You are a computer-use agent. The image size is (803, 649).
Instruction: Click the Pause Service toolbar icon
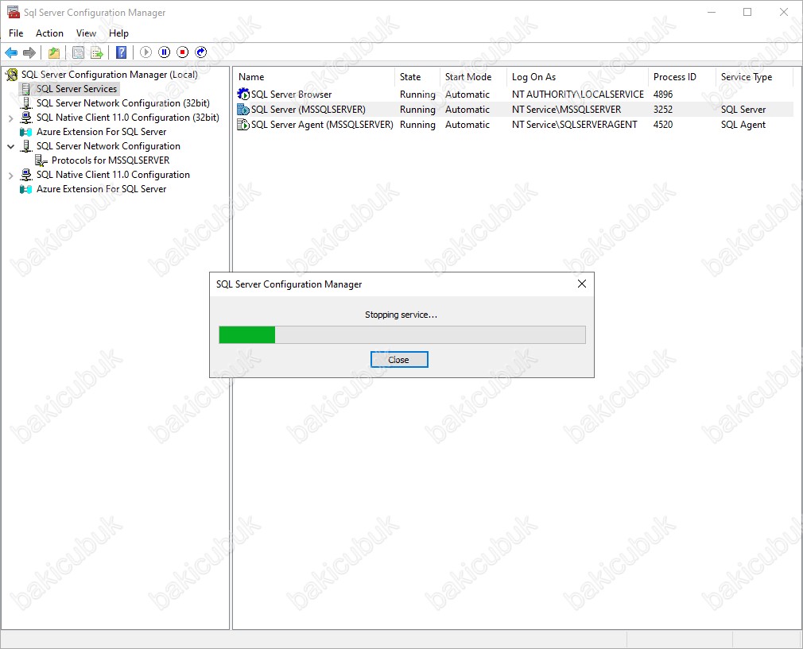tap(165, 52)
